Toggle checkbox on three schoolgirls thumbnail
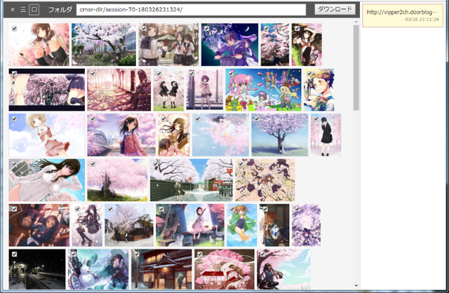The width and height of the screenshot is (449, 293). pyautogui.click(x=144, y=28)
